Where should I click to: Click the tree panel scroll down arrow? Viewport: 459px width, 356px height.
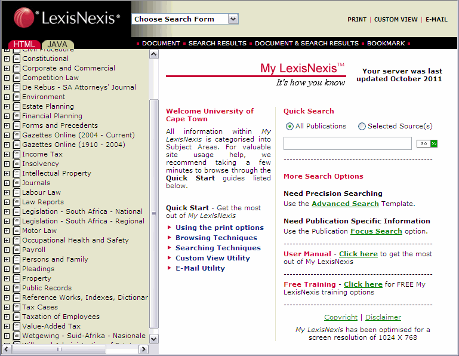coord(154,339)
